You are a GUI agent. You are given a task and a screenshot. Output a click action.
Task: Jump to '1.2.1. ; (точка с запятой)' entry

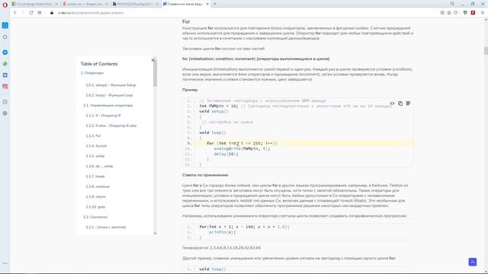click(106, 228)
